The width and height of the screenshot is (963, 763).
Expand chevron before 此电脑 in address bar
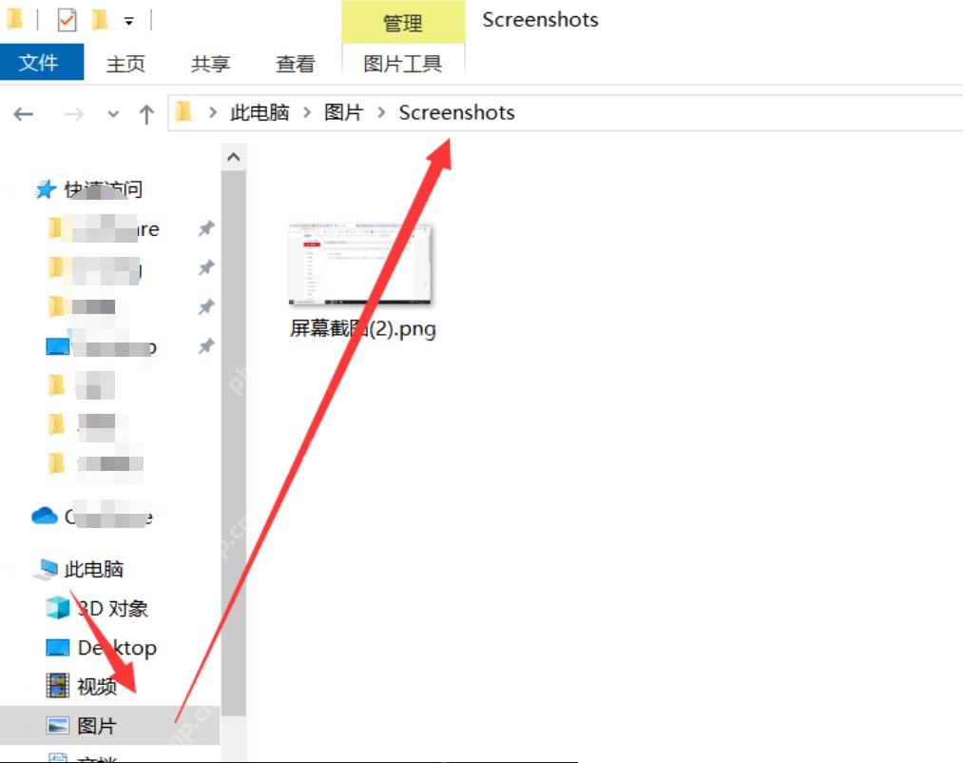coord(213,112)
